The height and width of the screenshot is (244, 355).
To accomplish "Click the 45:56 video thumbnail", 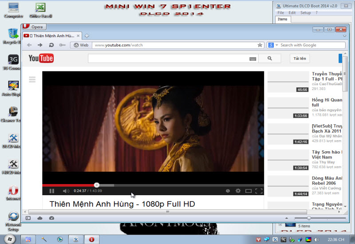I will [x=288, y=82].
